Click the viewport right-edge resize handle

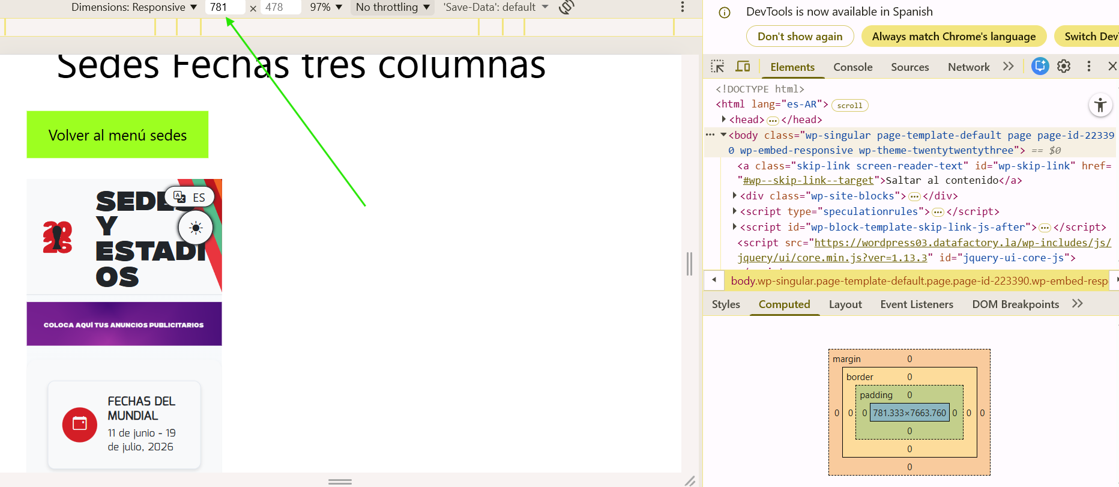tap(689, 264)
